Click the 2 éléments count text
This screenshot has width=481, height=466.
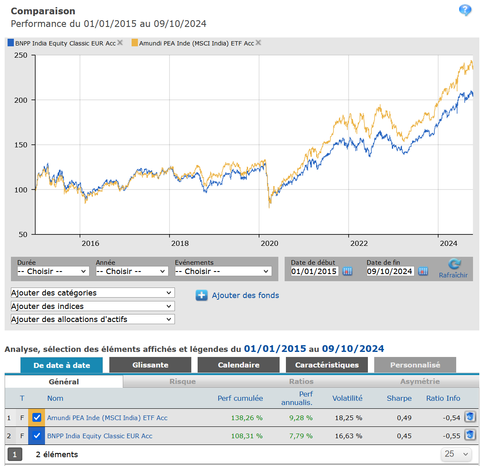click(57, 454)
